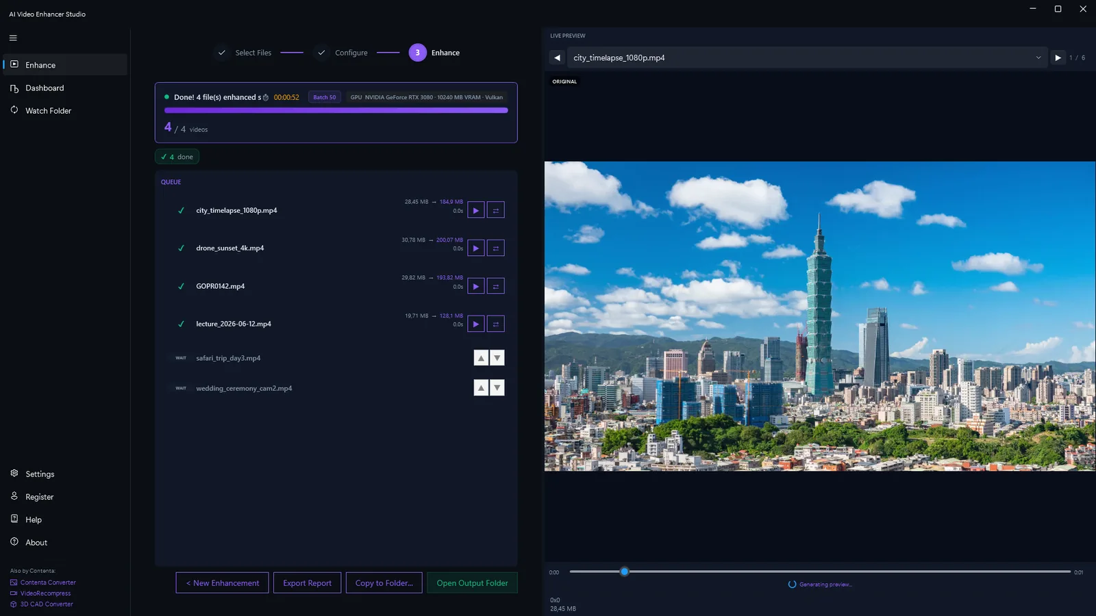Play enhanced city_timelapse_1080p.mp4
The width and height of the screenshot is (1096, 616).
[x=476, y=210]
